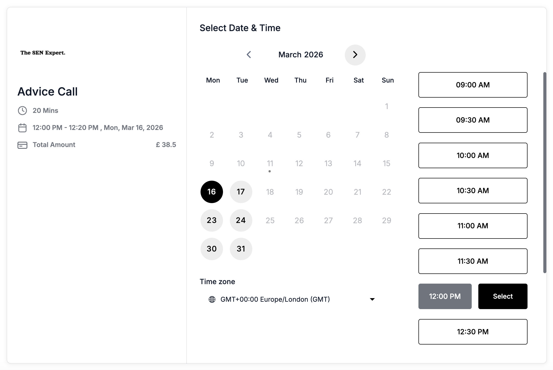This screenshot has height=370, width=553.
Task: Click the card icon by Total Amount
Action: [22, 145]
